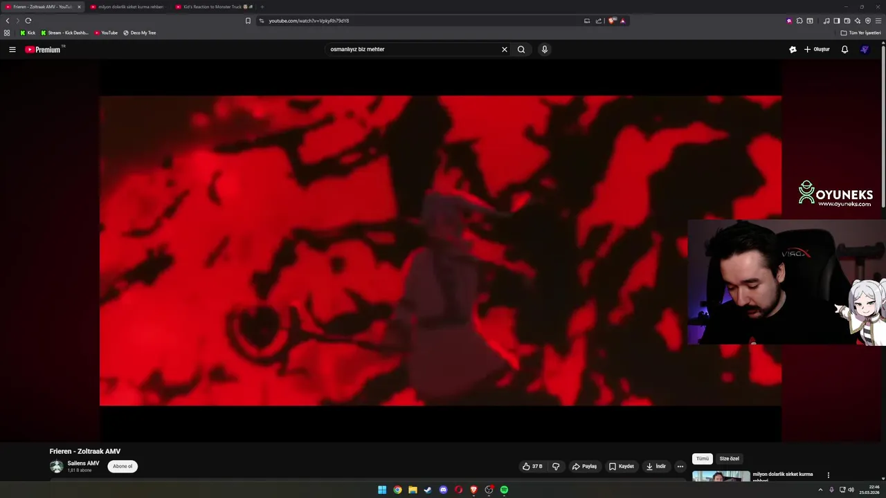Save the video using Kaydet
Screen dimensions: 886x498
coord(622,466)
